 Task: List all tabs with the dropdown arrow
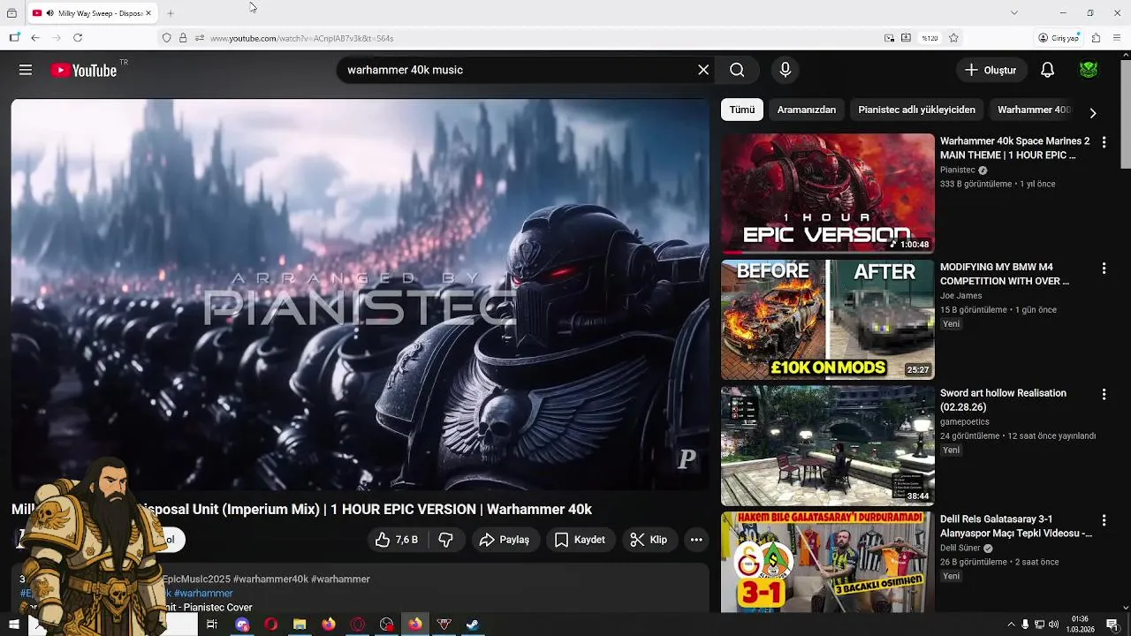pos(1014,12)
